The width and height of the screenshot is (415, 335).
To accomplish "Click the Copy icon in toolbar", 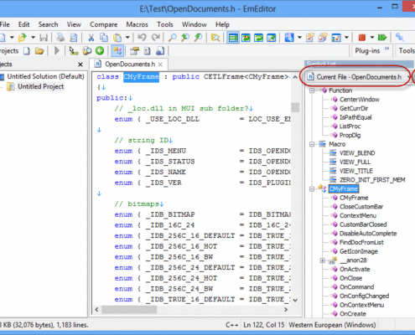I will tap(104, 38).
